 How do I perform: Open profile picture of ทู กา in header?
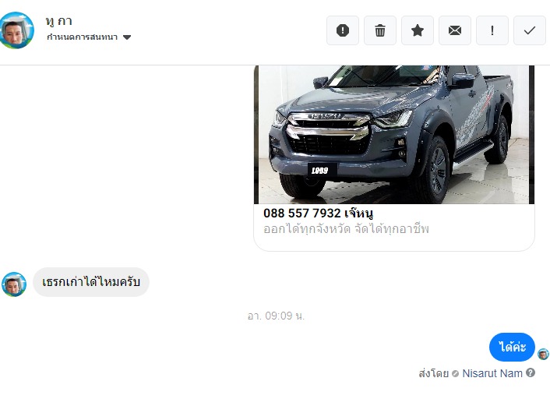point(16,30)
